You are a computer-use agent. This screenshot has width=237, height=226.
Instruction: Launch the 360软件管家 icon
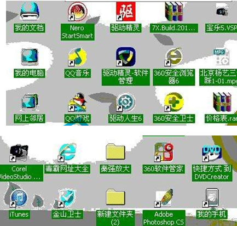164,152
